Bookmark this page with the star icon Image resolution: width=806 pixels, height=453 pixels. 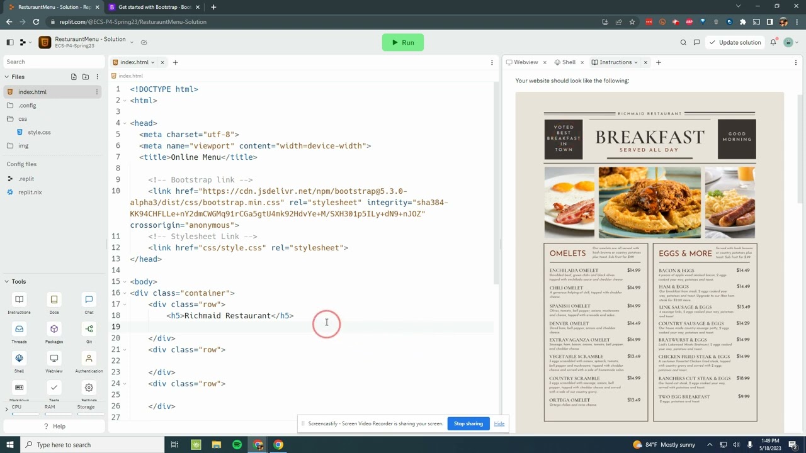pyautogui.click(x=632, y=22)
